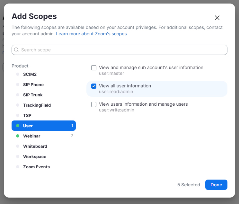Click the user:write:admin scope label

tap(117, 110)
